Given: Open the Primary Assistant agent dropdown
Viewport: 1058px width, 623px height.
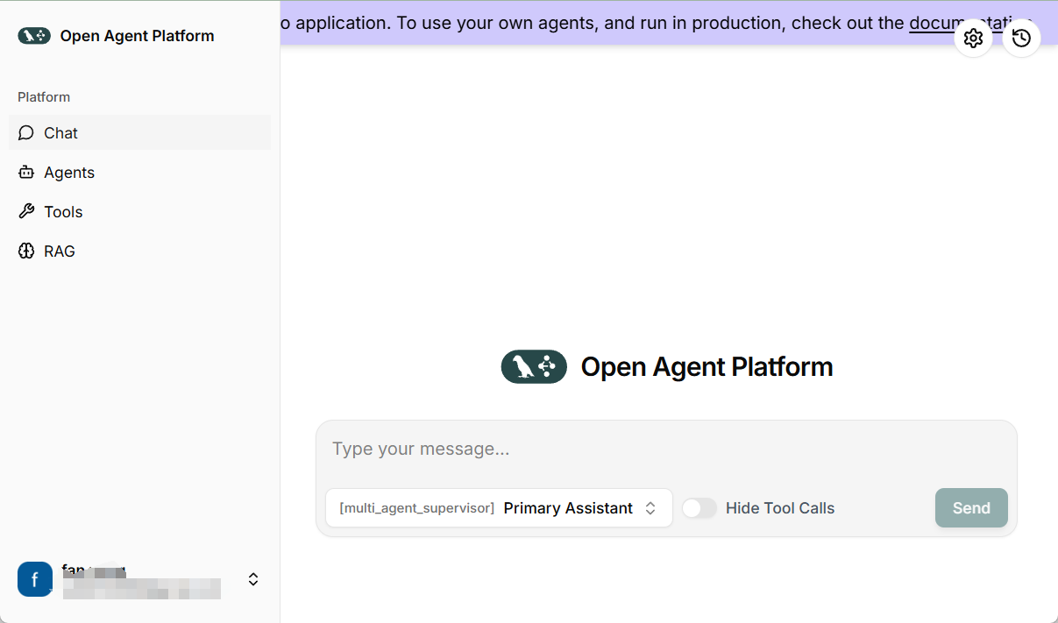Looking at the screenshot, I should [499, 508].
